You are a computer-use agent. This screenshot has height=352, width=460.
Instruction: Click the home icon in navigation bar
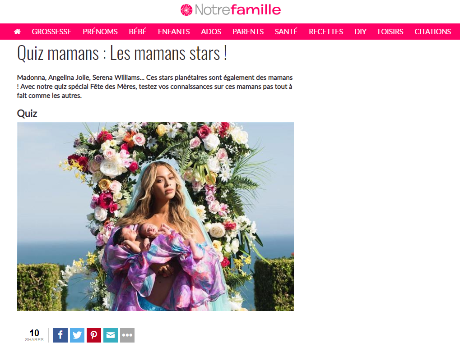(17, 32)
